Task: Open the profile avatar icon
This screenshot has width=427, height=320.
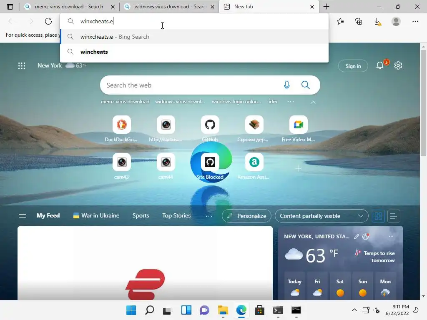Action: [396, 21]
